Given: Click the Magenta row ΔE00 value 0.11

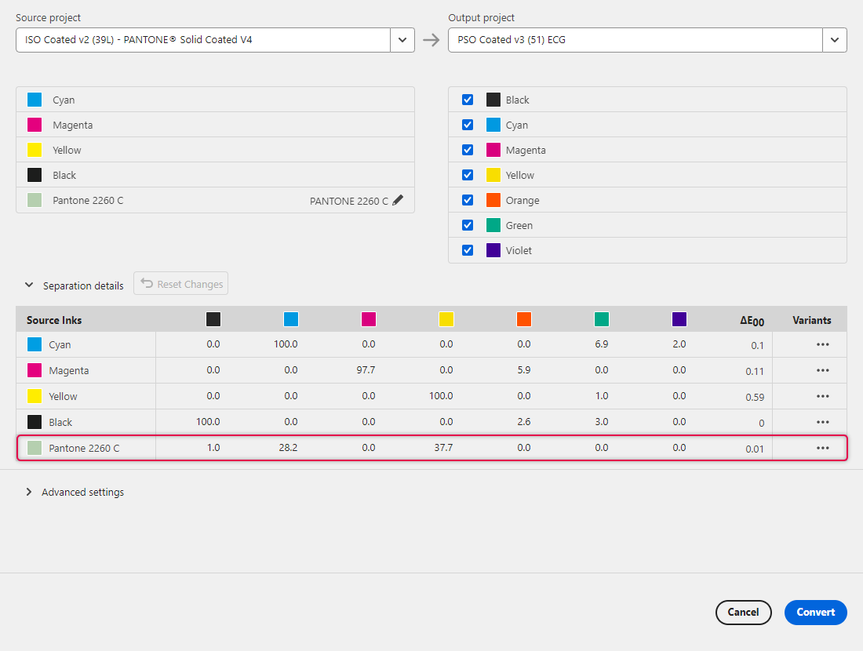Looking at the screenshot, I should click(755, 371).
